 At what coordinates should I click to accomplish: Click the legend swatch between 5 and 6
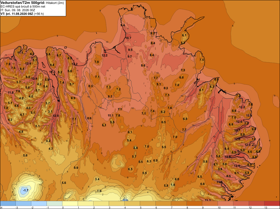tap(148, 203)
